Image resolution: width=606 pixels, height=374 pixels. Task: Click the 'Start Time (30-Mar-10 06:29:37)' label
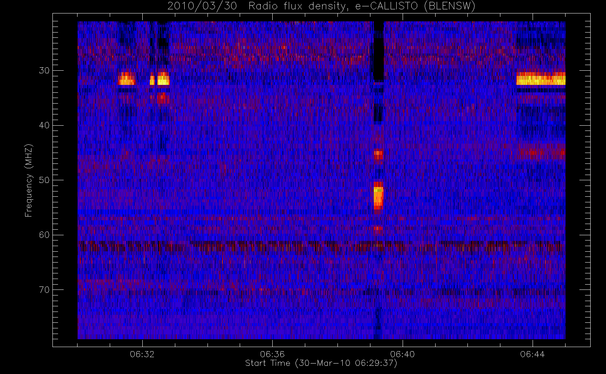[x=321, y=363]
